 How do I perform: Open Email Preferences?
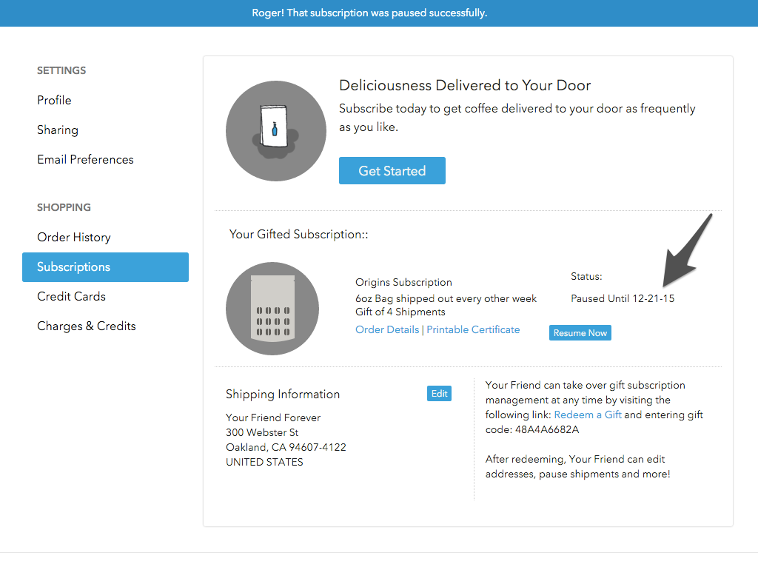[85, 160]
